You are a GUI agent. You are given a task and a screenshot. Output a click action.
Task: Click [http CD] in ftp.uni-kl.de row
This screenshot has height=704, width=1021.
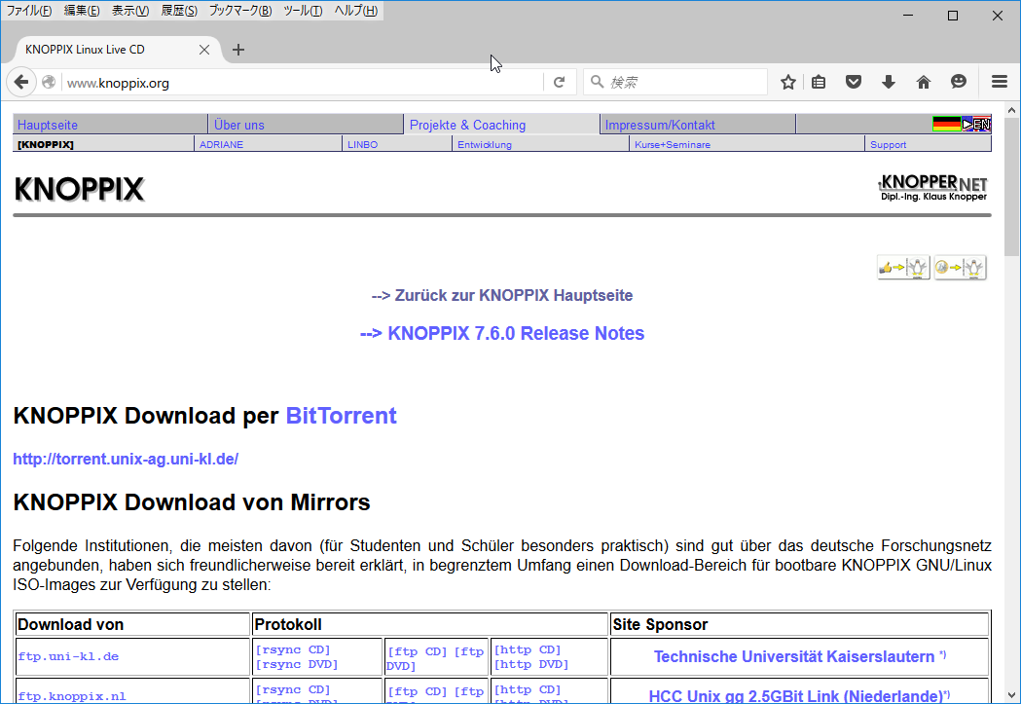[x=528, y=649]
